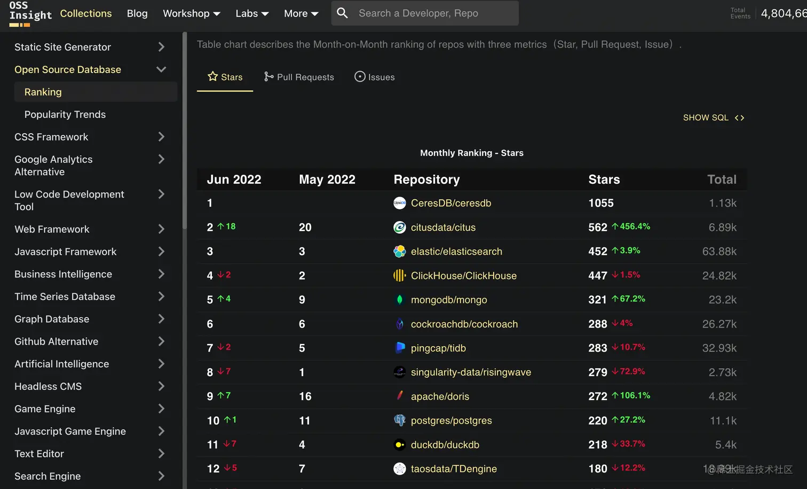Screen dimensions: 807x489
Task: Click the Jun 2022 column header
Action: point(234,180)
